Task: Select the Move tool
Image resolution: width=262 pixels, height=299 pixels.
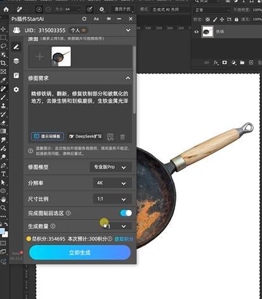Action: point(3,29)
